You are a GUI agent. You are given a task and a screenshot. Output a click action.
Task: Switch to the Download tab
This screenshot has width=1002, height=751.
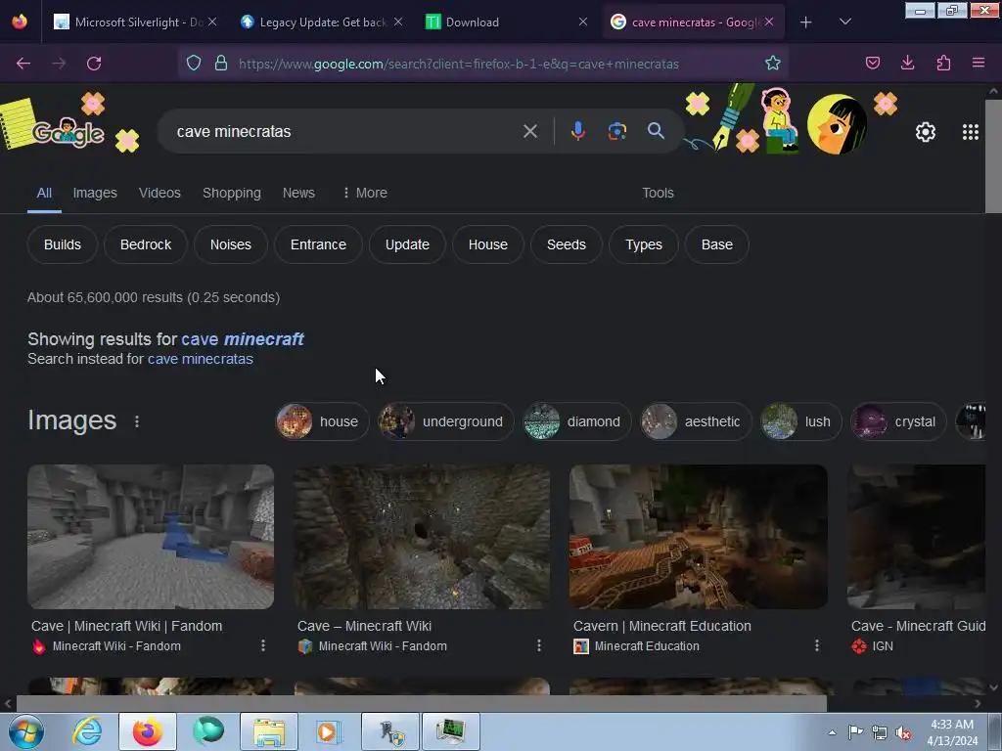pos(506,22)
